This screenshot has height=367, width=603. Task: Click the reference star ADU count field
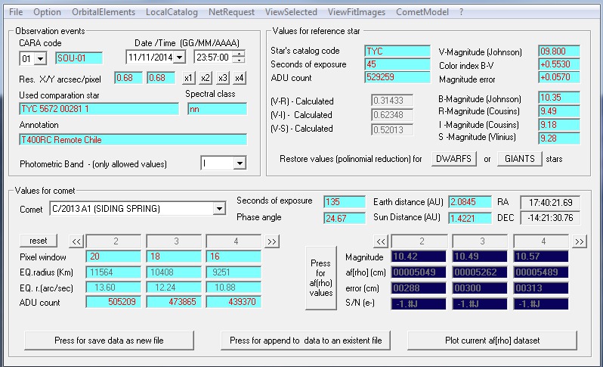point(397,77)
